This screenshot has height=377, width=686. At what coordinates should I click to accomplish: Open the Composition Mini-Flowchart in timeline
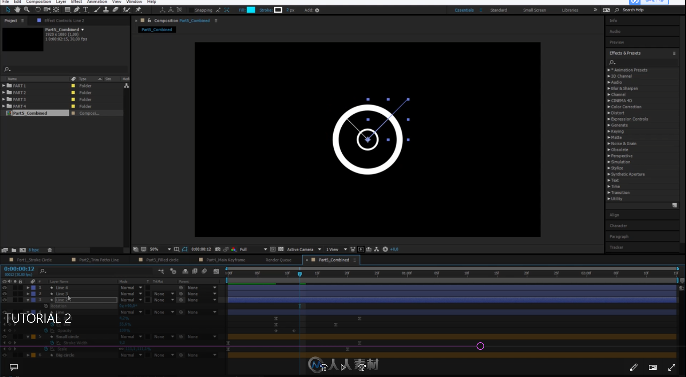(x=161, y=271)
